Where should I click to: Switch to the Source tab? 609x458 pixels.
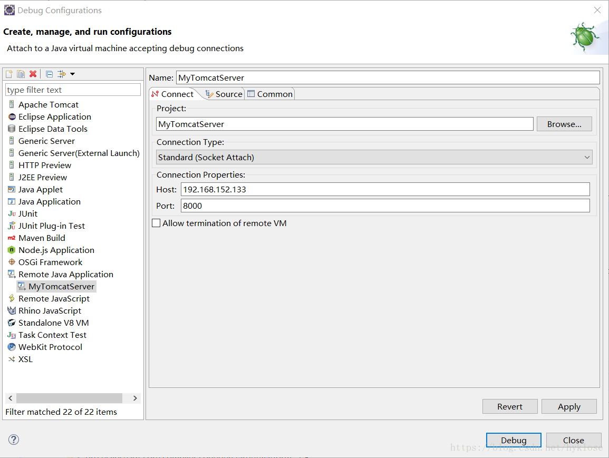coord(224,94)
